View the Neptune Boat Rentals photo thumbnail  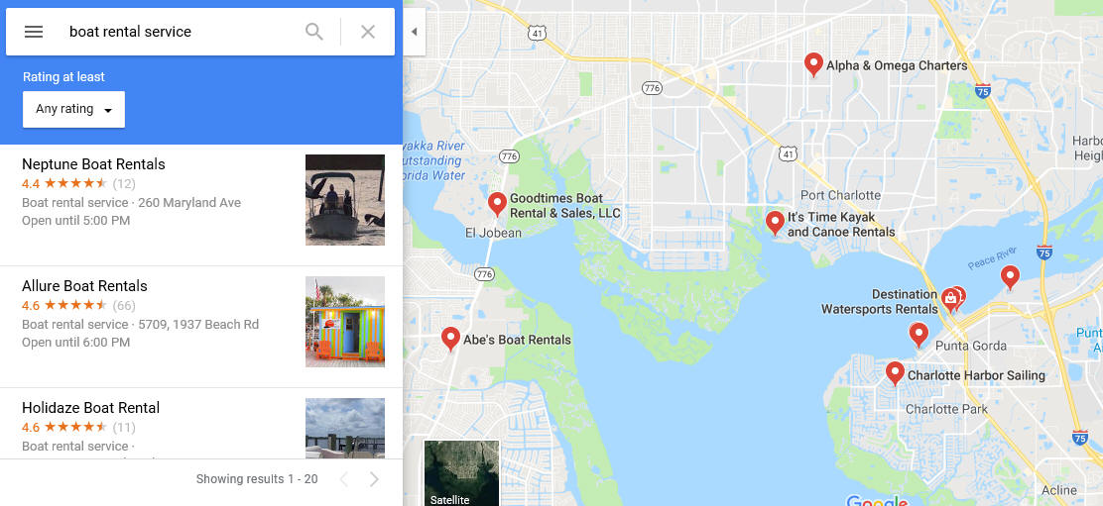click(345, 200)
